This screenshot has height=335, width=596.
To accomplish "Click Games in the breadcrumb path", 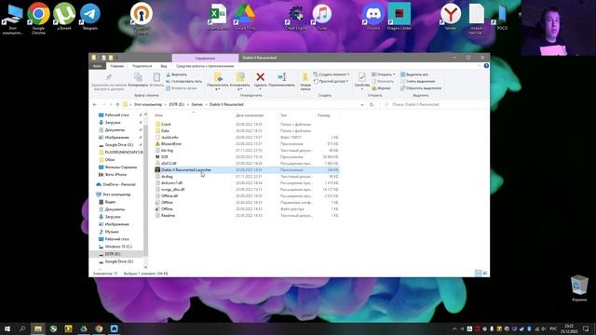I will pyautogui.click(x=197, y=104).
